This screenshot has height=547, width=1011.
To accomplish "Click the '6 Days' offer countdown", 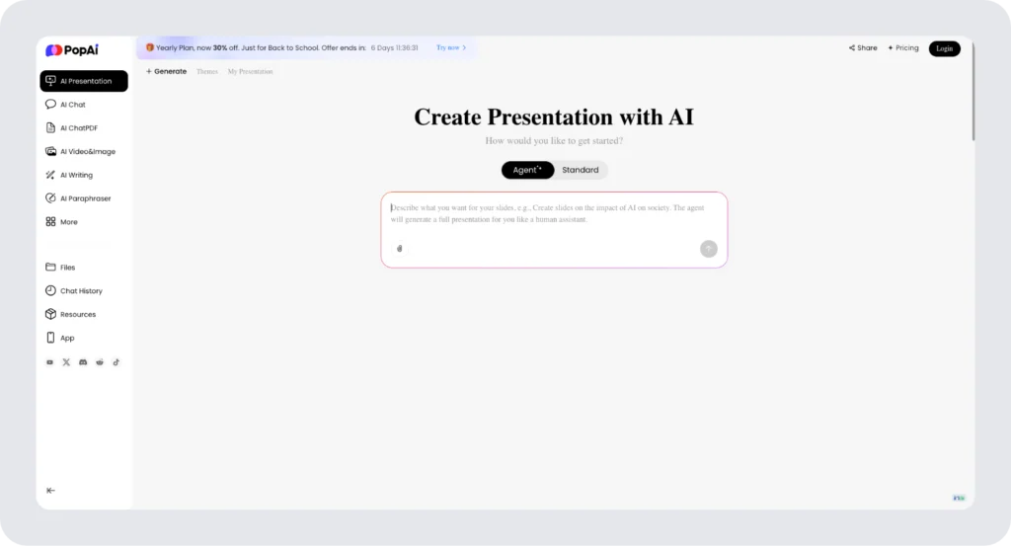I will (395, 47).
